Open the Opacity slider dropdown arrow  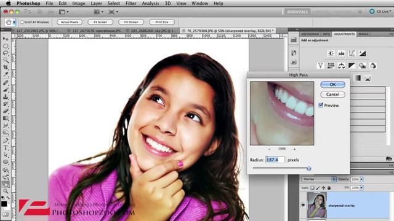tap(361, 179)
